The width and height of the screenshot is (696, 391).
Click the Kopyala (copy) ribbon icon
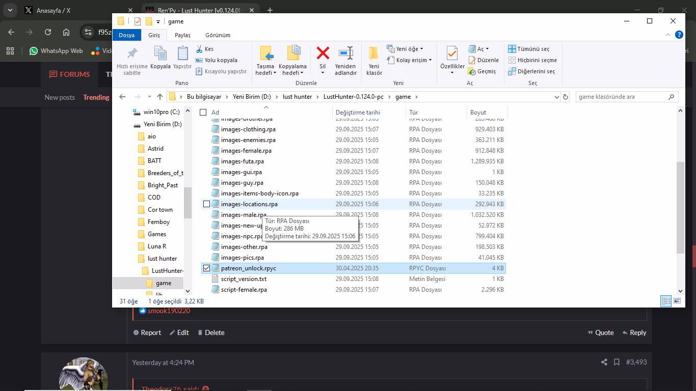(x=160, y=54)
